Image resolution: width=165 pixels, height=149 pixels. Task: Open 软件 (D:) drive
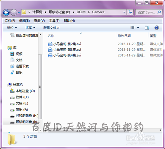coord(22,97)
